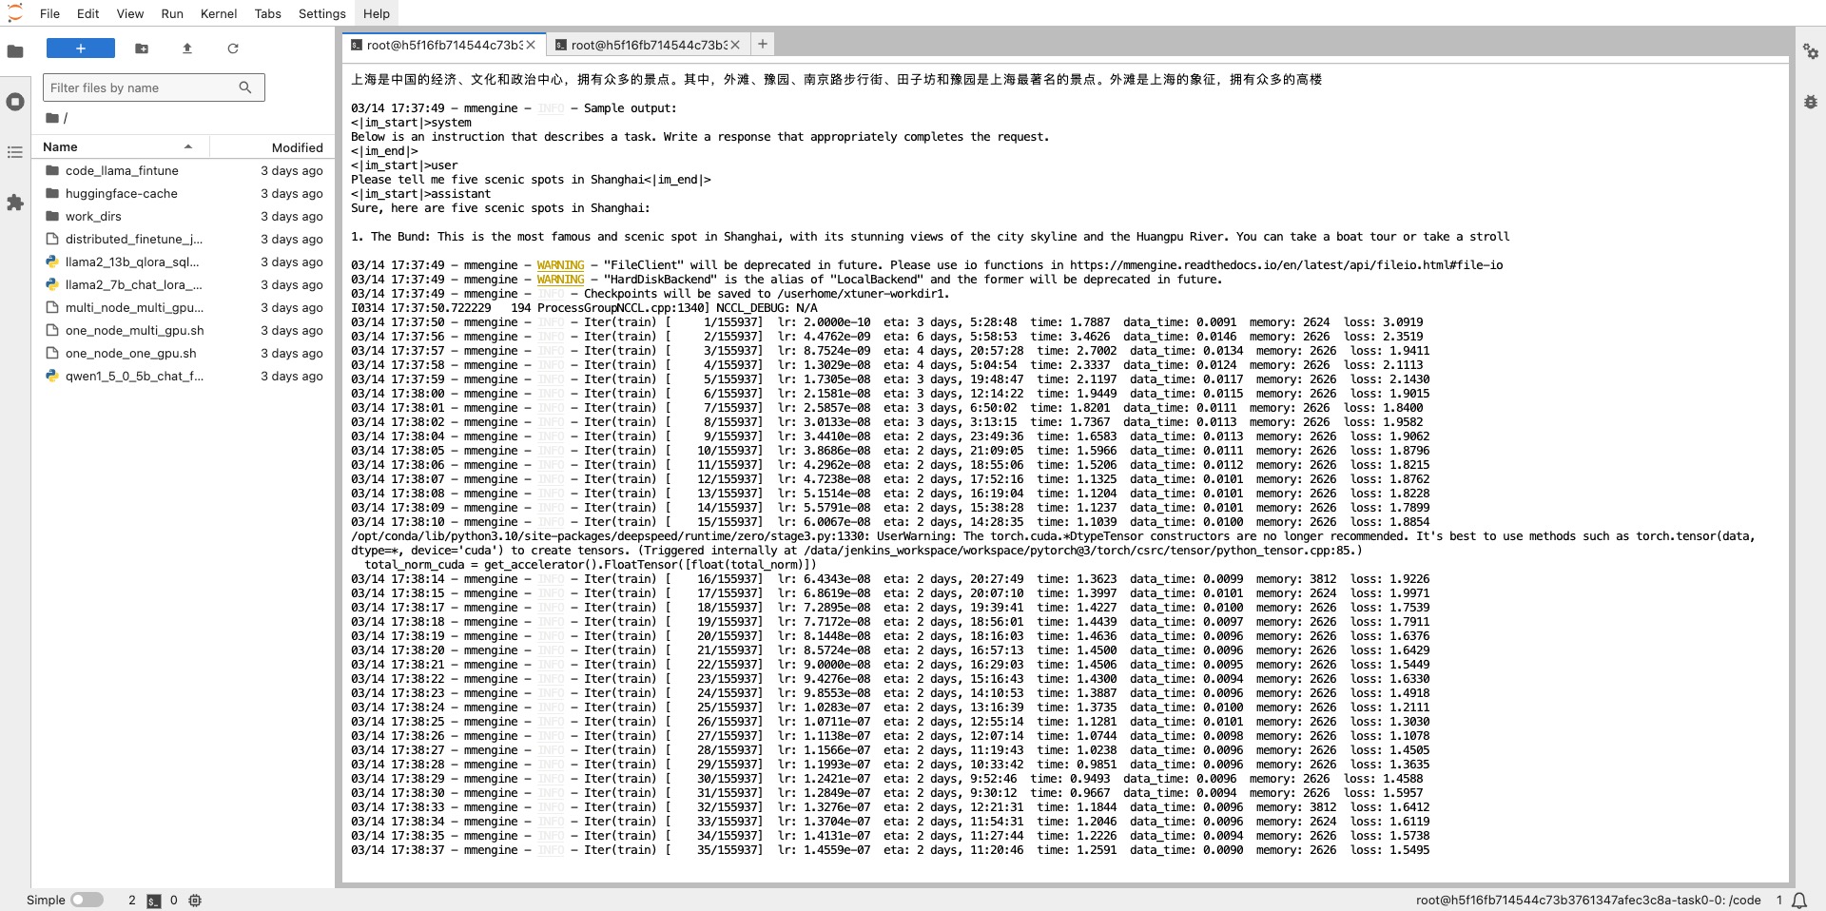Viewport: 1826px width, 911px height.
Task: Open the Debugger bug icon
Action: click(x=1810, y=102)
